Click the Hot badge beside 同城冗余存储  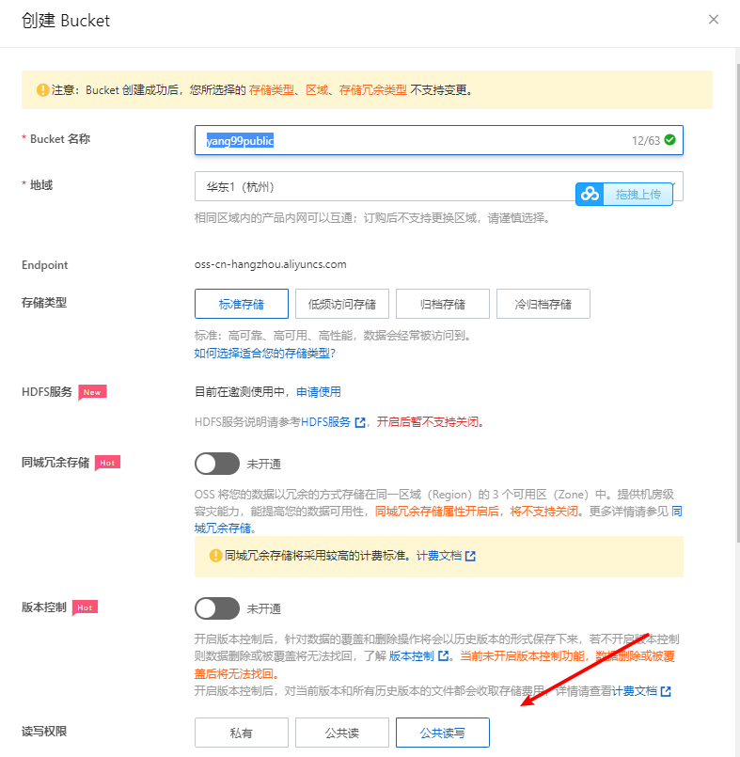pos(107,463)
